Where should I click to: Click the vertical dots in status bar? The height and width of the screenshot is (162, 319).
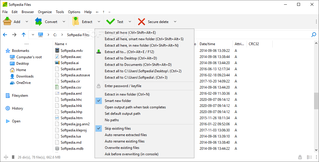[316, 157]
